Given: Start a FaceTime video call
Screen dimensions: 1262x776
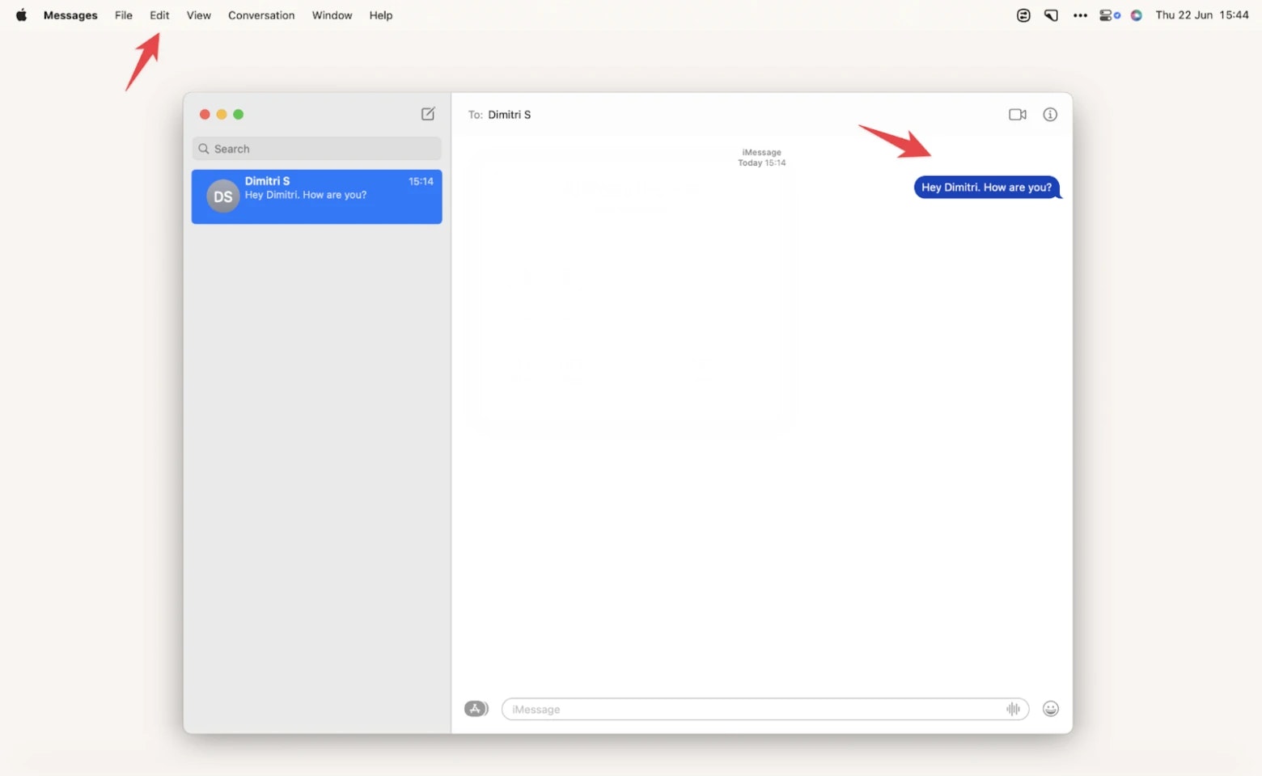Looking at the screenshot, I should point(1018,115).
